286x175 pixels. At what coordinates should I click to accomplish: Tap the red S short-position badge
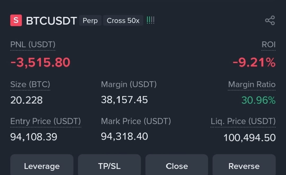coord(16,20)
